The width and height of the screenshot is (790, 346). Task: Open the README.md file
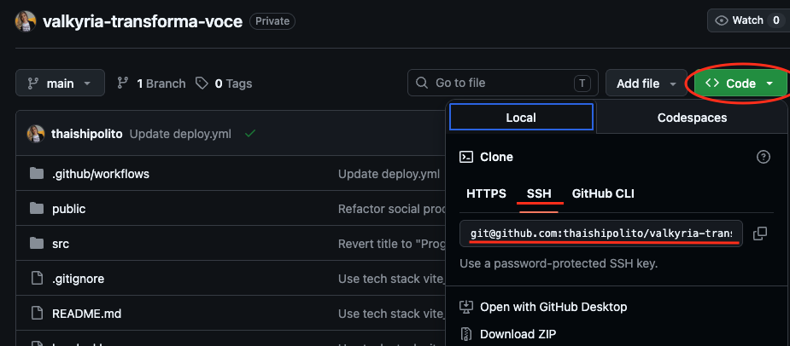pyautogui.click(x=86, y=314)
